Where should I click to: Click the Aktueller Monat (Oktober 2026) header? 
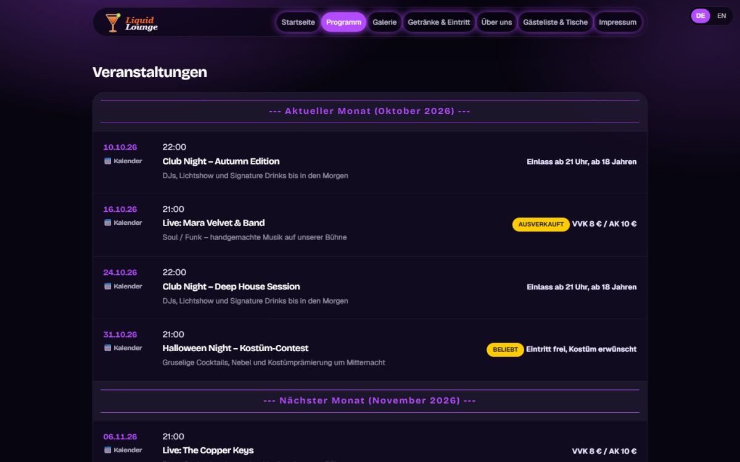(x=370, y=111)
